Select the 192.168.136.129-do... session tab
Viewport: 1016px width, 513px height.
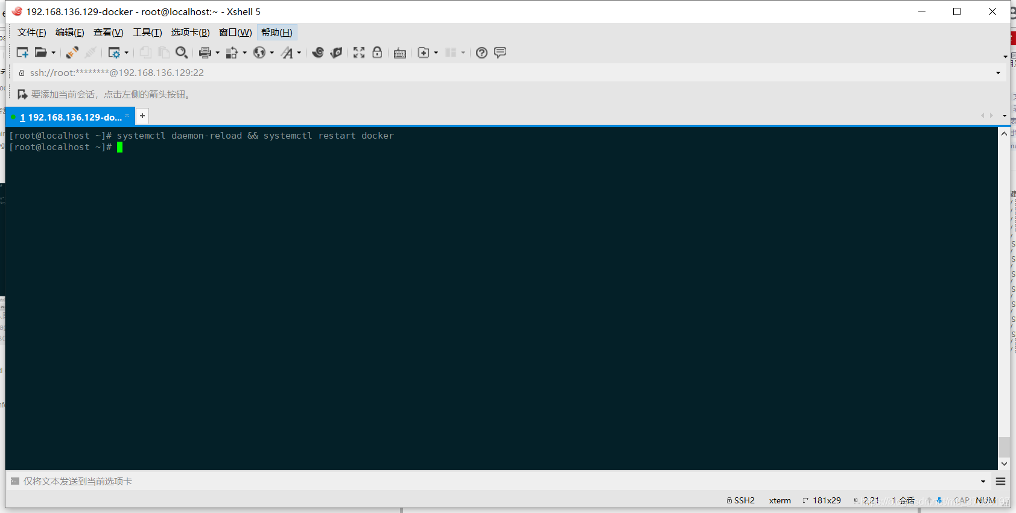click(x=70, y=117)
